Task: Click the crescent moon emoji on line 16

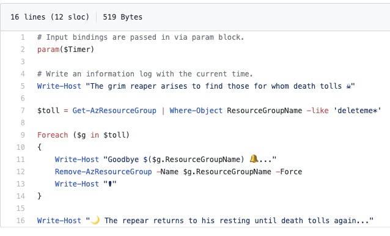Action: pyautogui.click(x=95, y=220)
